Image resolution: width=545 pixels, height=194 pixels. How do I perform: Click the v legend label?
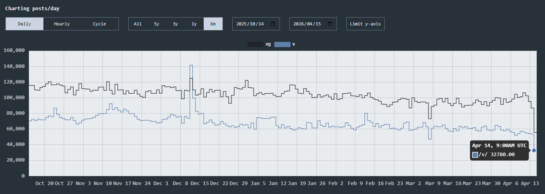coord(294,44)
